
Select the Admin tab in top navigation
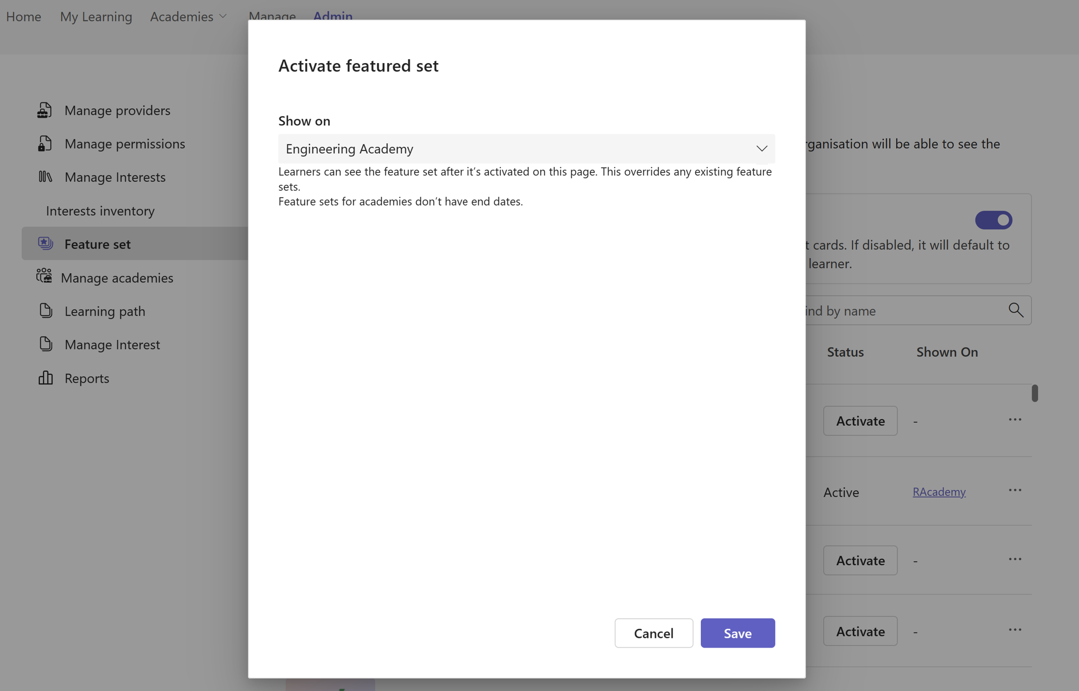[332, 15]
